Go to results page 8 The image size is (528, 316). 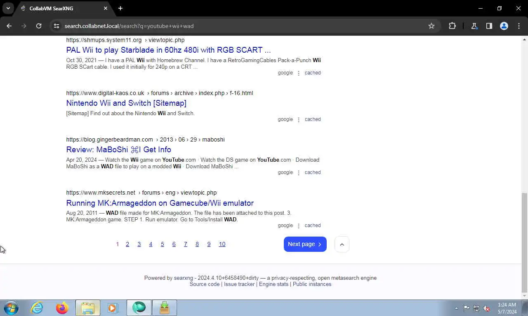(x=197, y=244)
